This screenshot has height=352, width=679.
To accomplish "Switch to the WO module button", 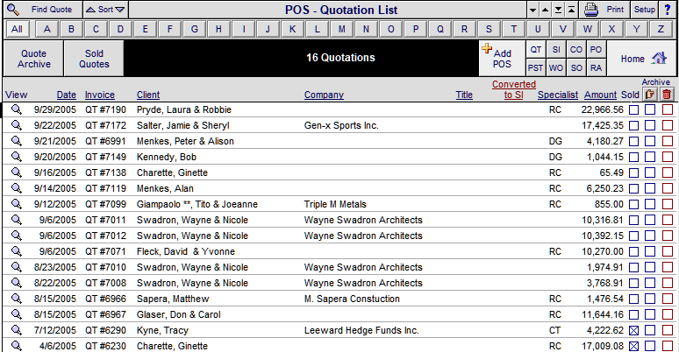I will 555,68.
